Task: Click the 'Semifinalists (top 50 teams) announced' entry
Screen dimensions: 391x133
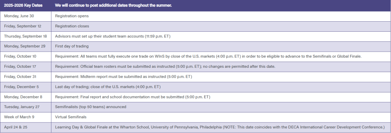Action: pyautogui.click(x=91, y=107)
